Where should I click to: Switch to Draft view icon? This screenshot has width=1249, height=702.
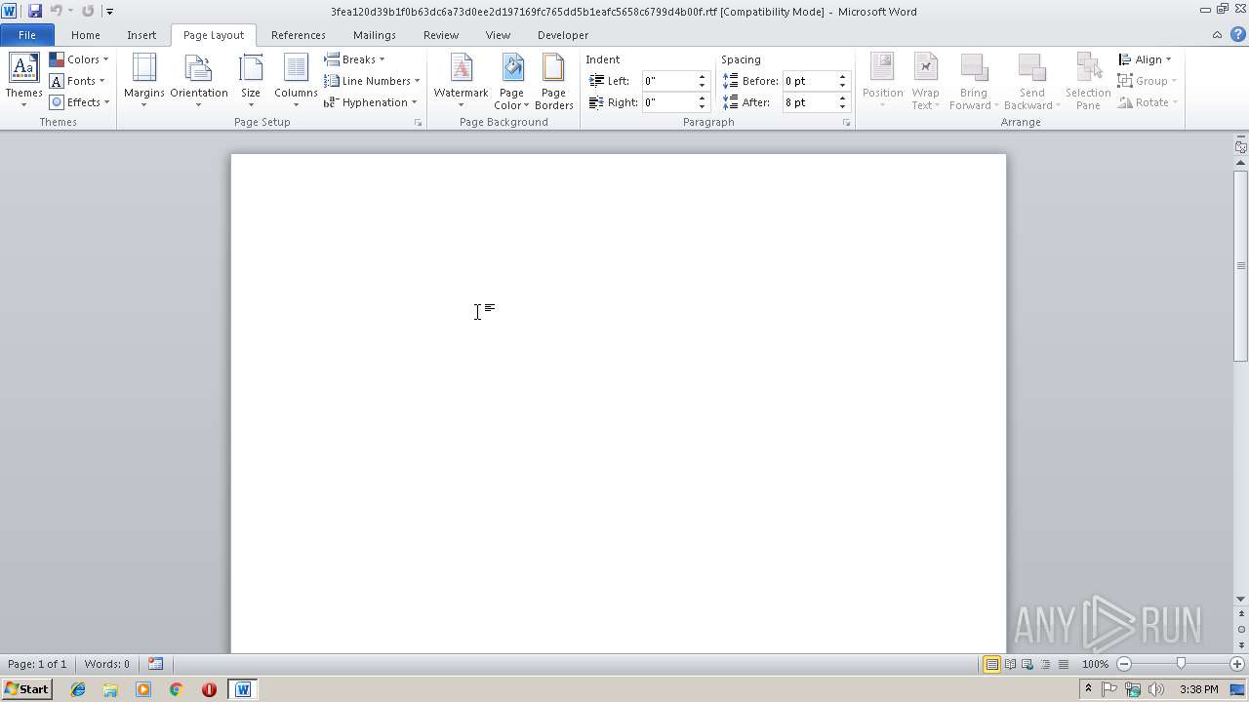1063,664
